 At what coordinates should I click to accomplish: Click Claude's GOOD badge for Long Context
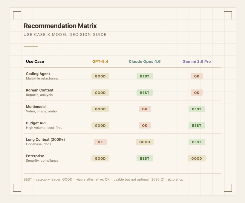[x=145, y=142]
